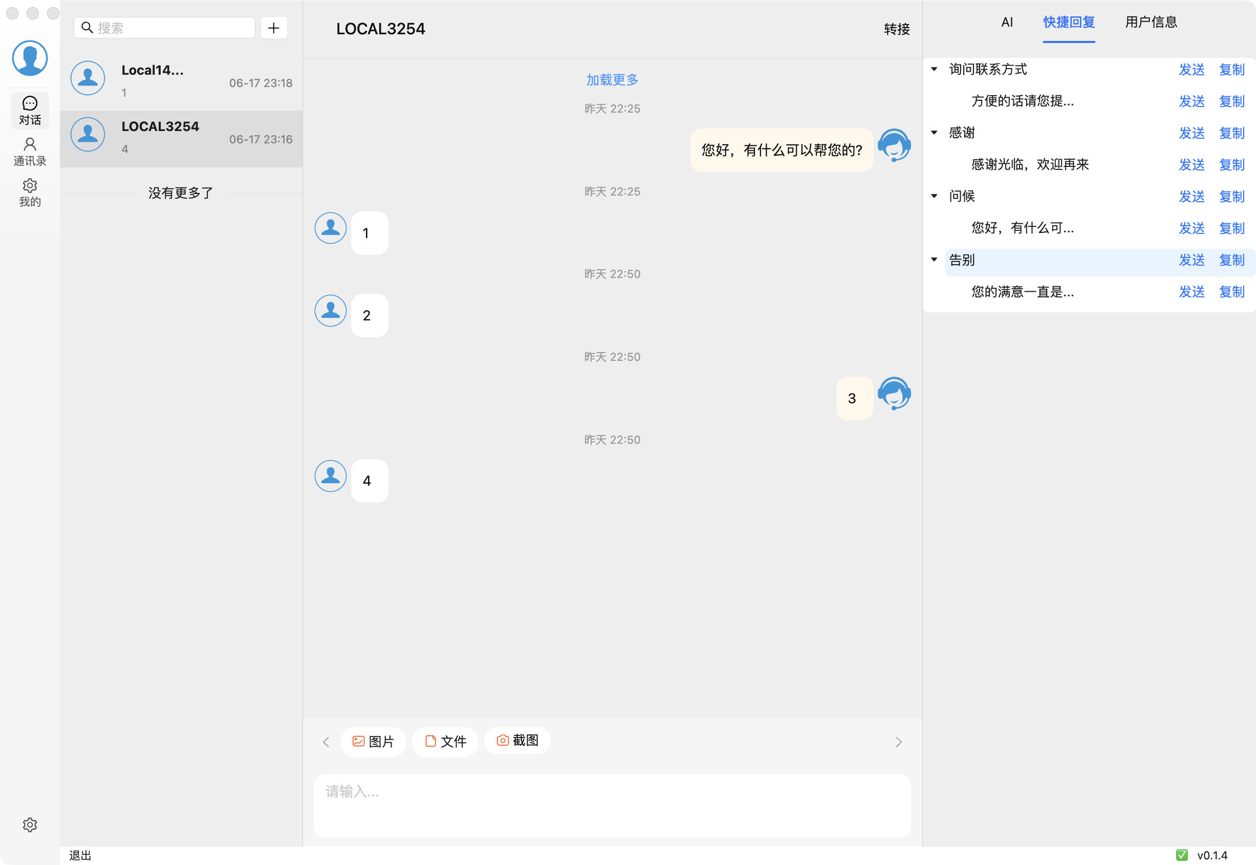The height and width of the screenshot is (865, 1256).
Task: Click the 文件 file attachment button
Action: coord(445,741)
